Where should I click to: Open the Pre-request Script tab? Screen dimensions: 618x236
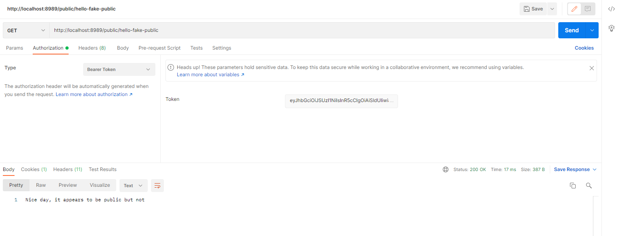pos(159,48)
